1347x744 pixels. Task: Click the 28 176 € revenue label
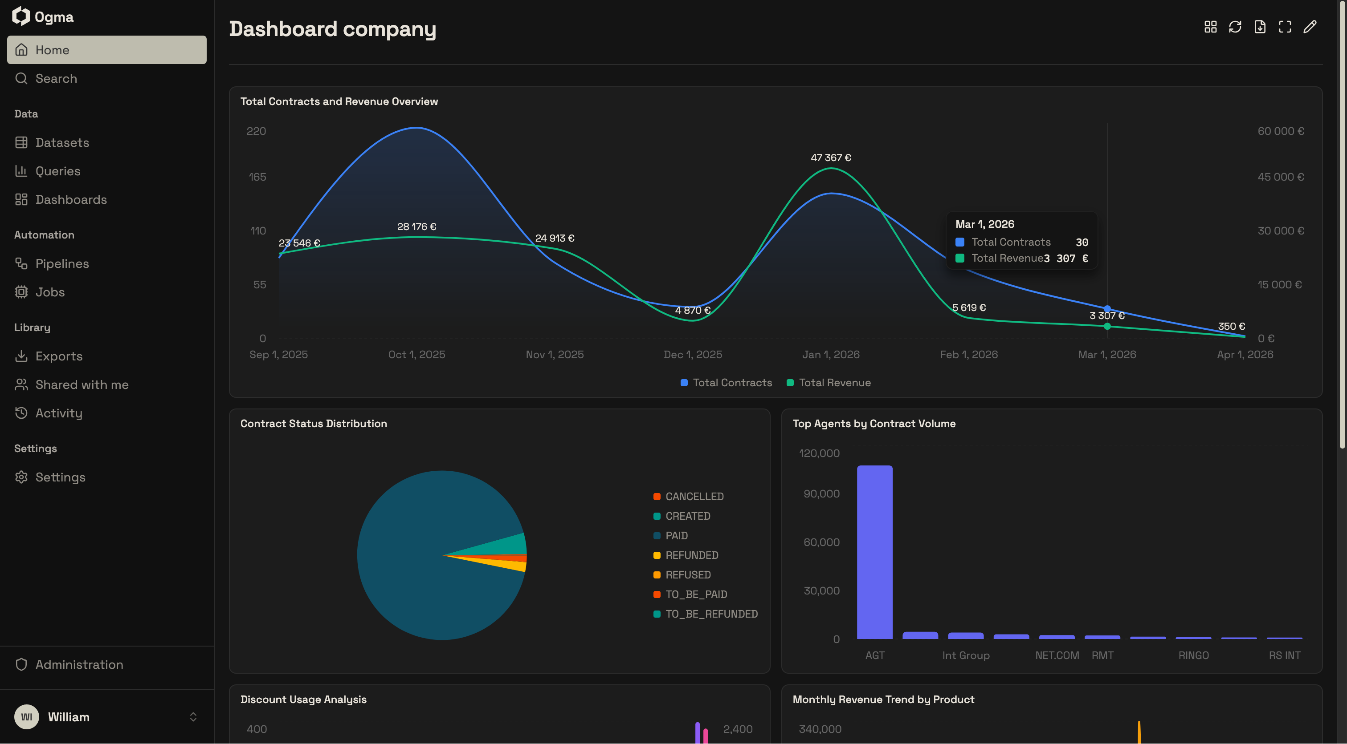(x=417, y=226)
